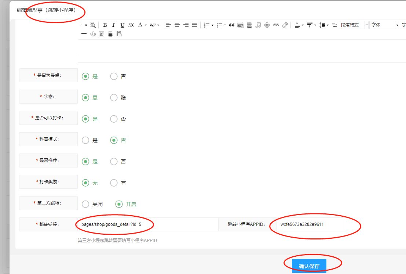Apply the font color A button

(140, 25)
